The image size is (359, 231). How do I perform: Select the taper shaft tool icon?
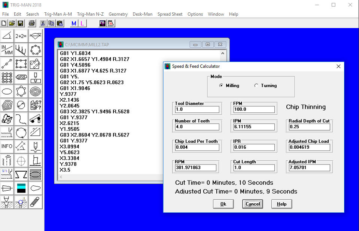pyautogui.click(x=7, y=188)
